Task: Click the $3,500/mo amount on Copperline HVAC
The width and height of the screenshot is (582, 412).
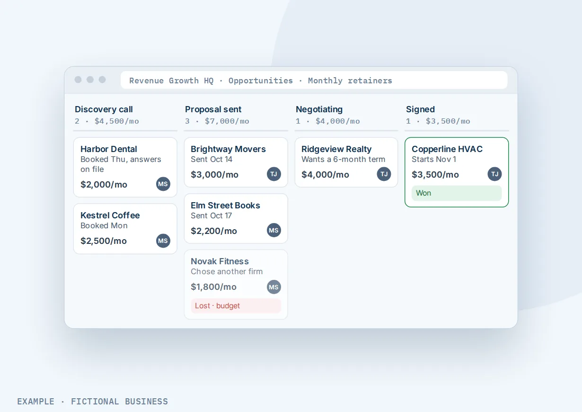Action: click(435, 174)
